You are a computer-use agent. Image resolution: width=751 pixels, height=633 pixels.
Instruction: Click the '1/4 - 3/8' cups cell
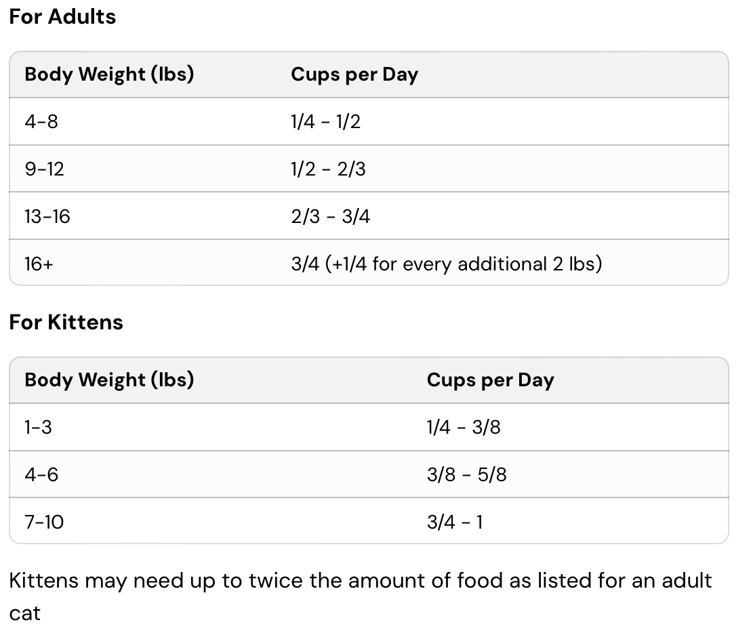click(x=464, y=428)
